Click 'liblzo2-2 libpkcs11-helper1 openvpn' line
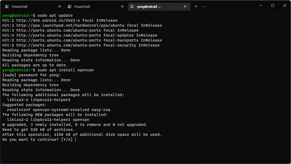 tap(48, 120)
